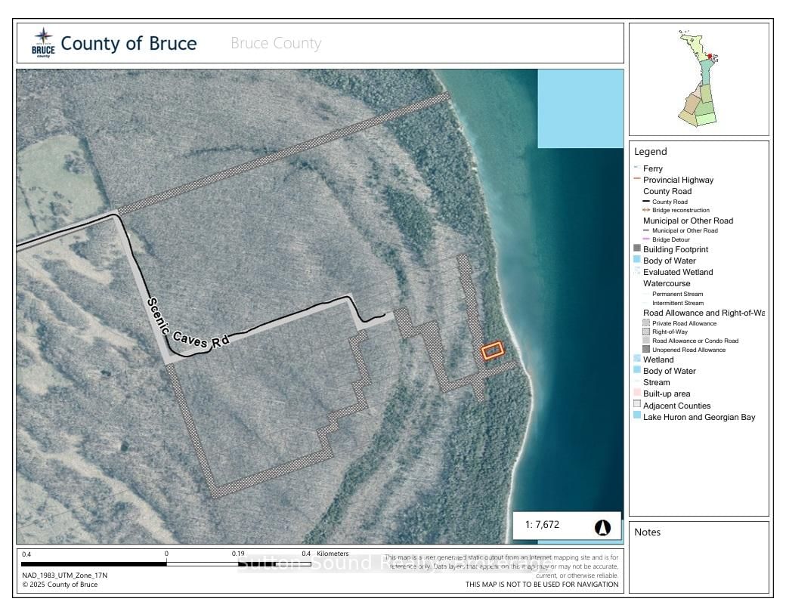
Task: Select the Evaluated Wetland legend icon
Action: (x=637, y=272)
